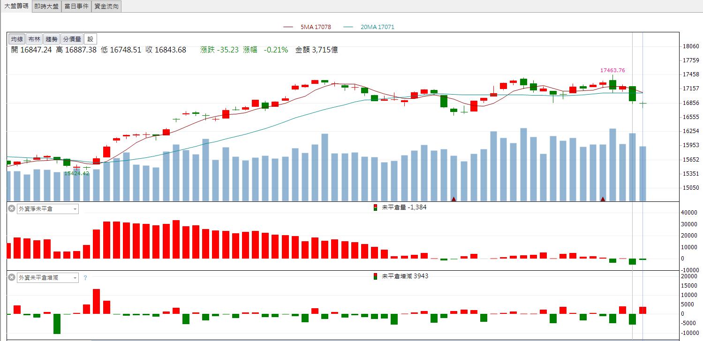This screenshot has height=341, width=703.
Task: Switch to the 即時大盤 tab
Action: [x=47, y=7]
